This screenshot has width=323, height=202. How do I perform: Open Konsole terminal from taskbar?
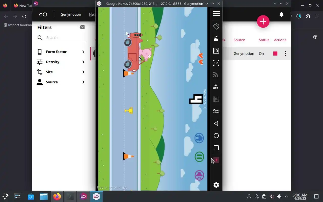70,196
